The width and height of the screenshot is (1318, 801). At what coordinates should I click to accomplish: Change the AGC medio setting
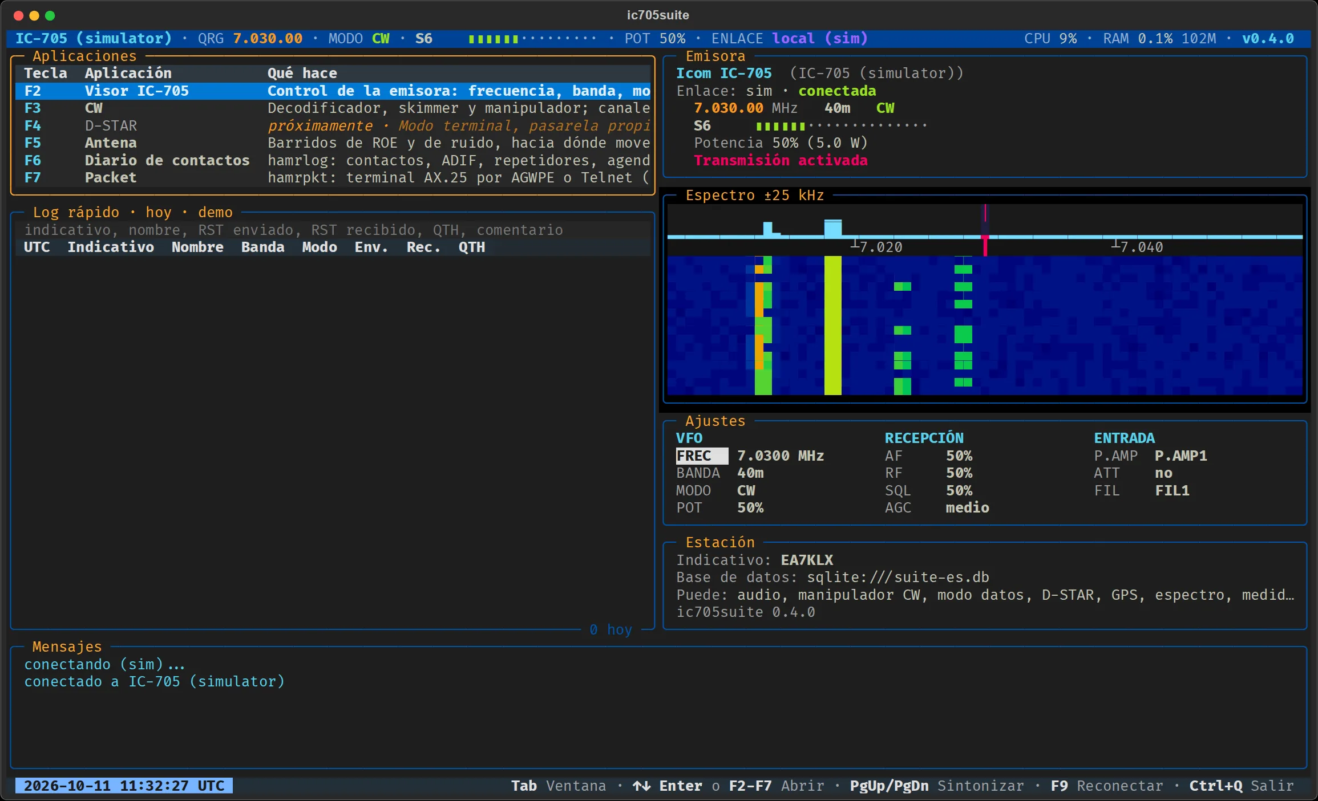[937, 507]
